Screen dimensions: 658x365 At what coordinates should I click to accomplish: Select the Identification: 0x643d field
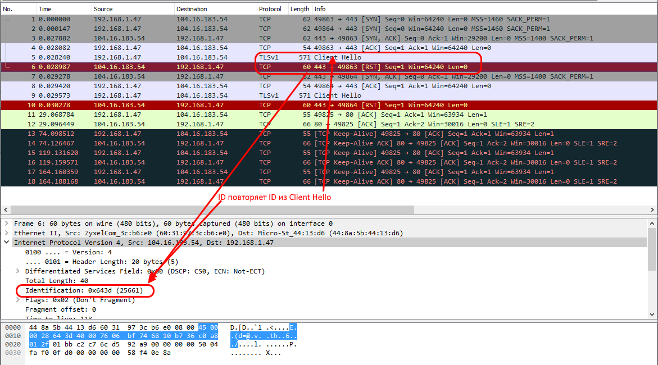pos(84,290)
